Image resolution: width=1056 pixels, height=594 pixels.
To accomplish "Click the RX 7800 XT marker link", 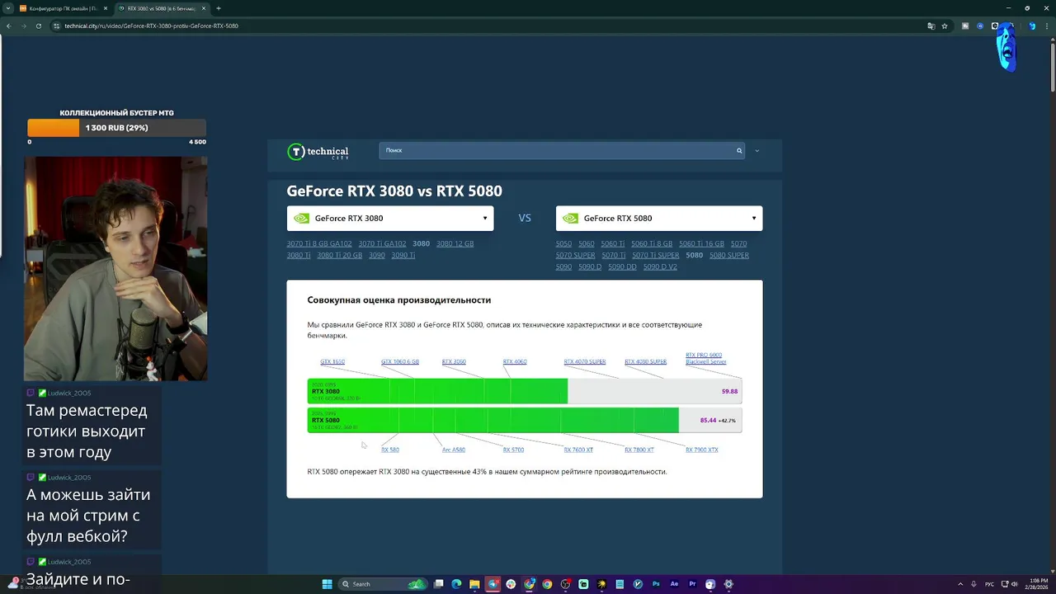I will click(x=639, y=450).
